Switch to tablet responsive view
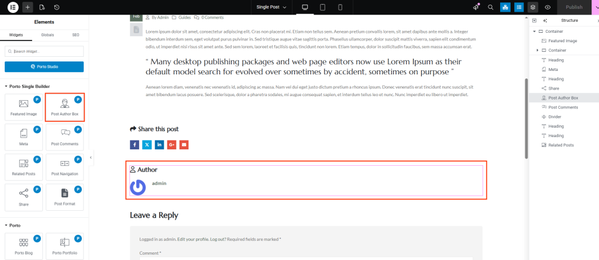Screen dimensions: 599x260 coord(322,7)
